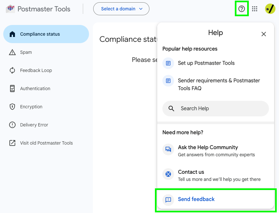The image size is (279, 213).
Task: Open the Spam report section
Action: (27, 52)
